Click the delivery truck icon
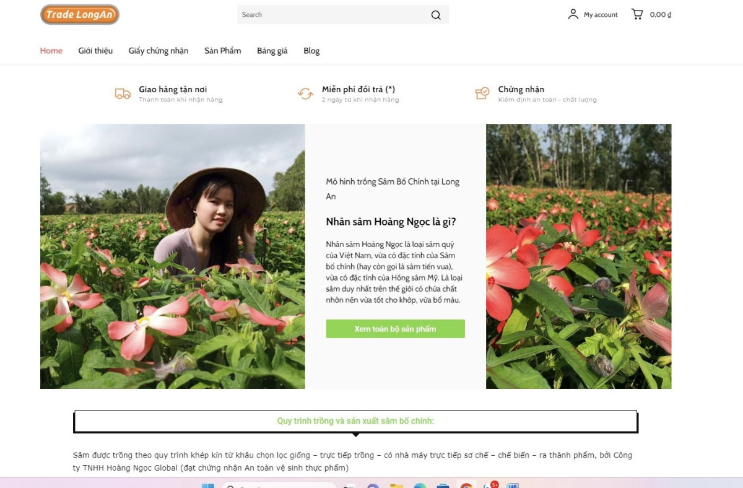This screenshot has width=743, height=488. coord(123,94)
